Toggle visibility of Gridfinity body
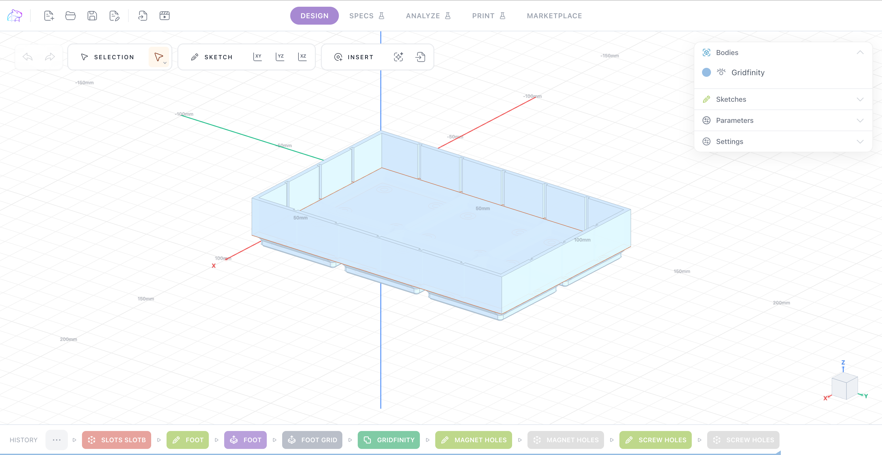The image size is (882, 455). [721, 72]
